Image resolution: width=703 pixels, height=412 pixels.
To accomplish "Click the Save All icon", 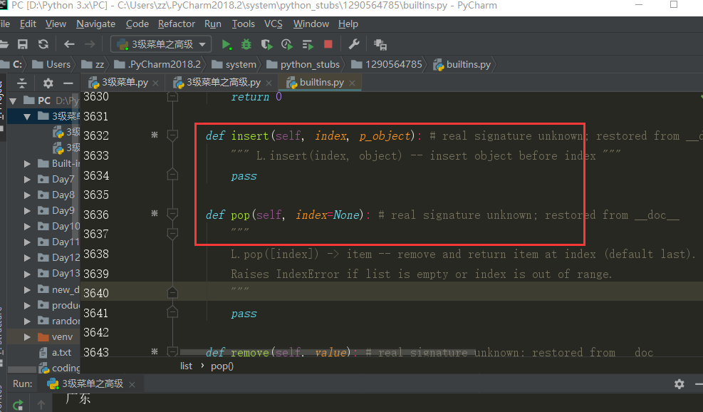I will (x=22, y=43).
